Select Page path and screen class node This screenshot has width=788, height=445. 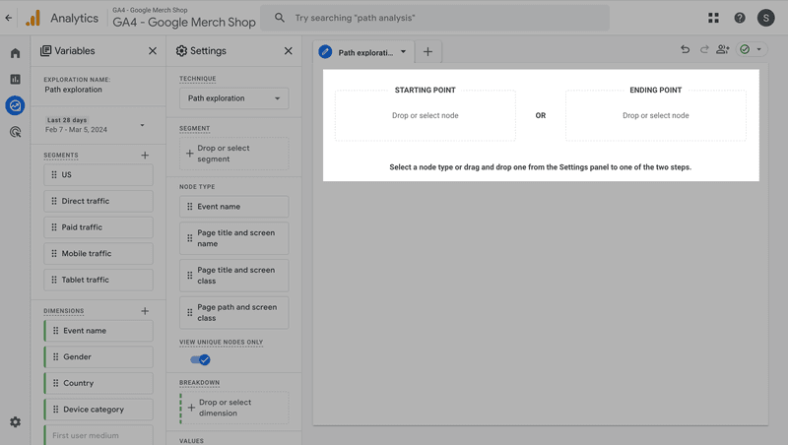[x=234, y=312]
